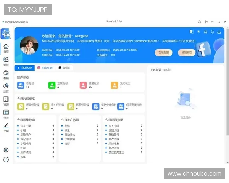Click the 任务列表 heading
229x183 pixels.
pyautogui.click(x=155, y=70)
